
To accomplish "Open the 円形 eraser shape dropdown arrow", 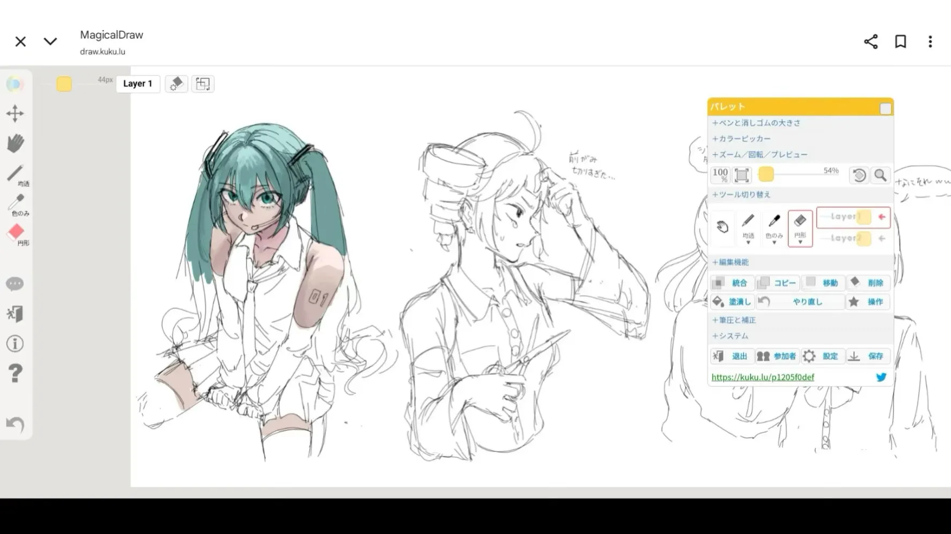I will pyautogui.click(x=800, y=243).
